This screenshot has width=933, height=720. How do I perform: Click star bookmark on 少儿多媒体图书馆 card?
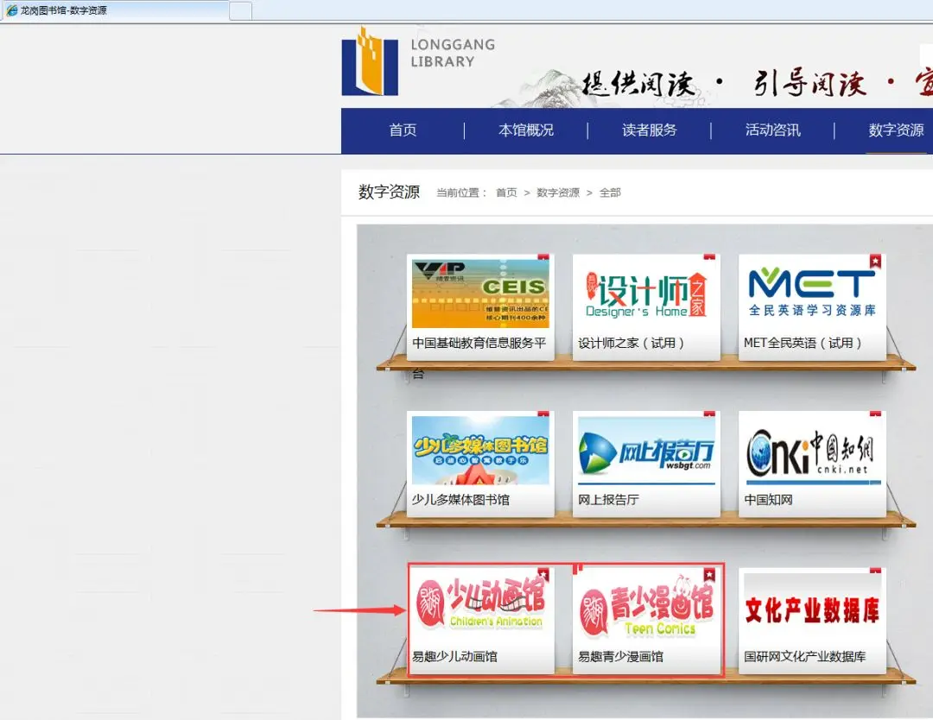click(543, 414)
